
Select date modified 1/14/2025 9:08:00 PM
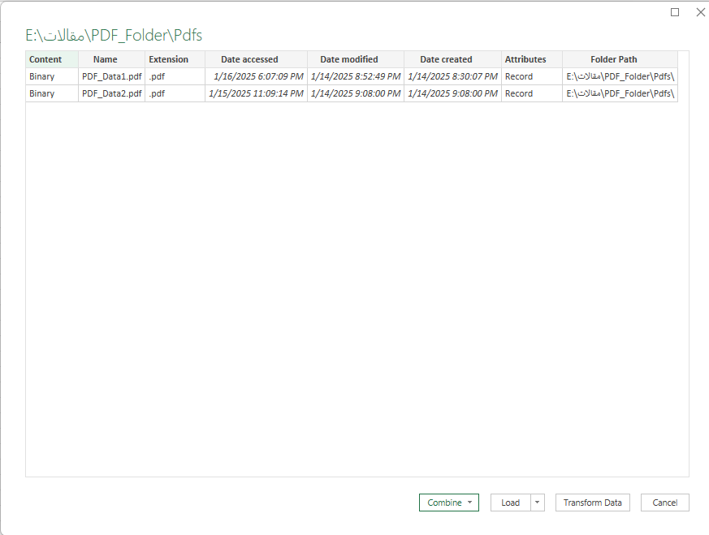(356, 93)
